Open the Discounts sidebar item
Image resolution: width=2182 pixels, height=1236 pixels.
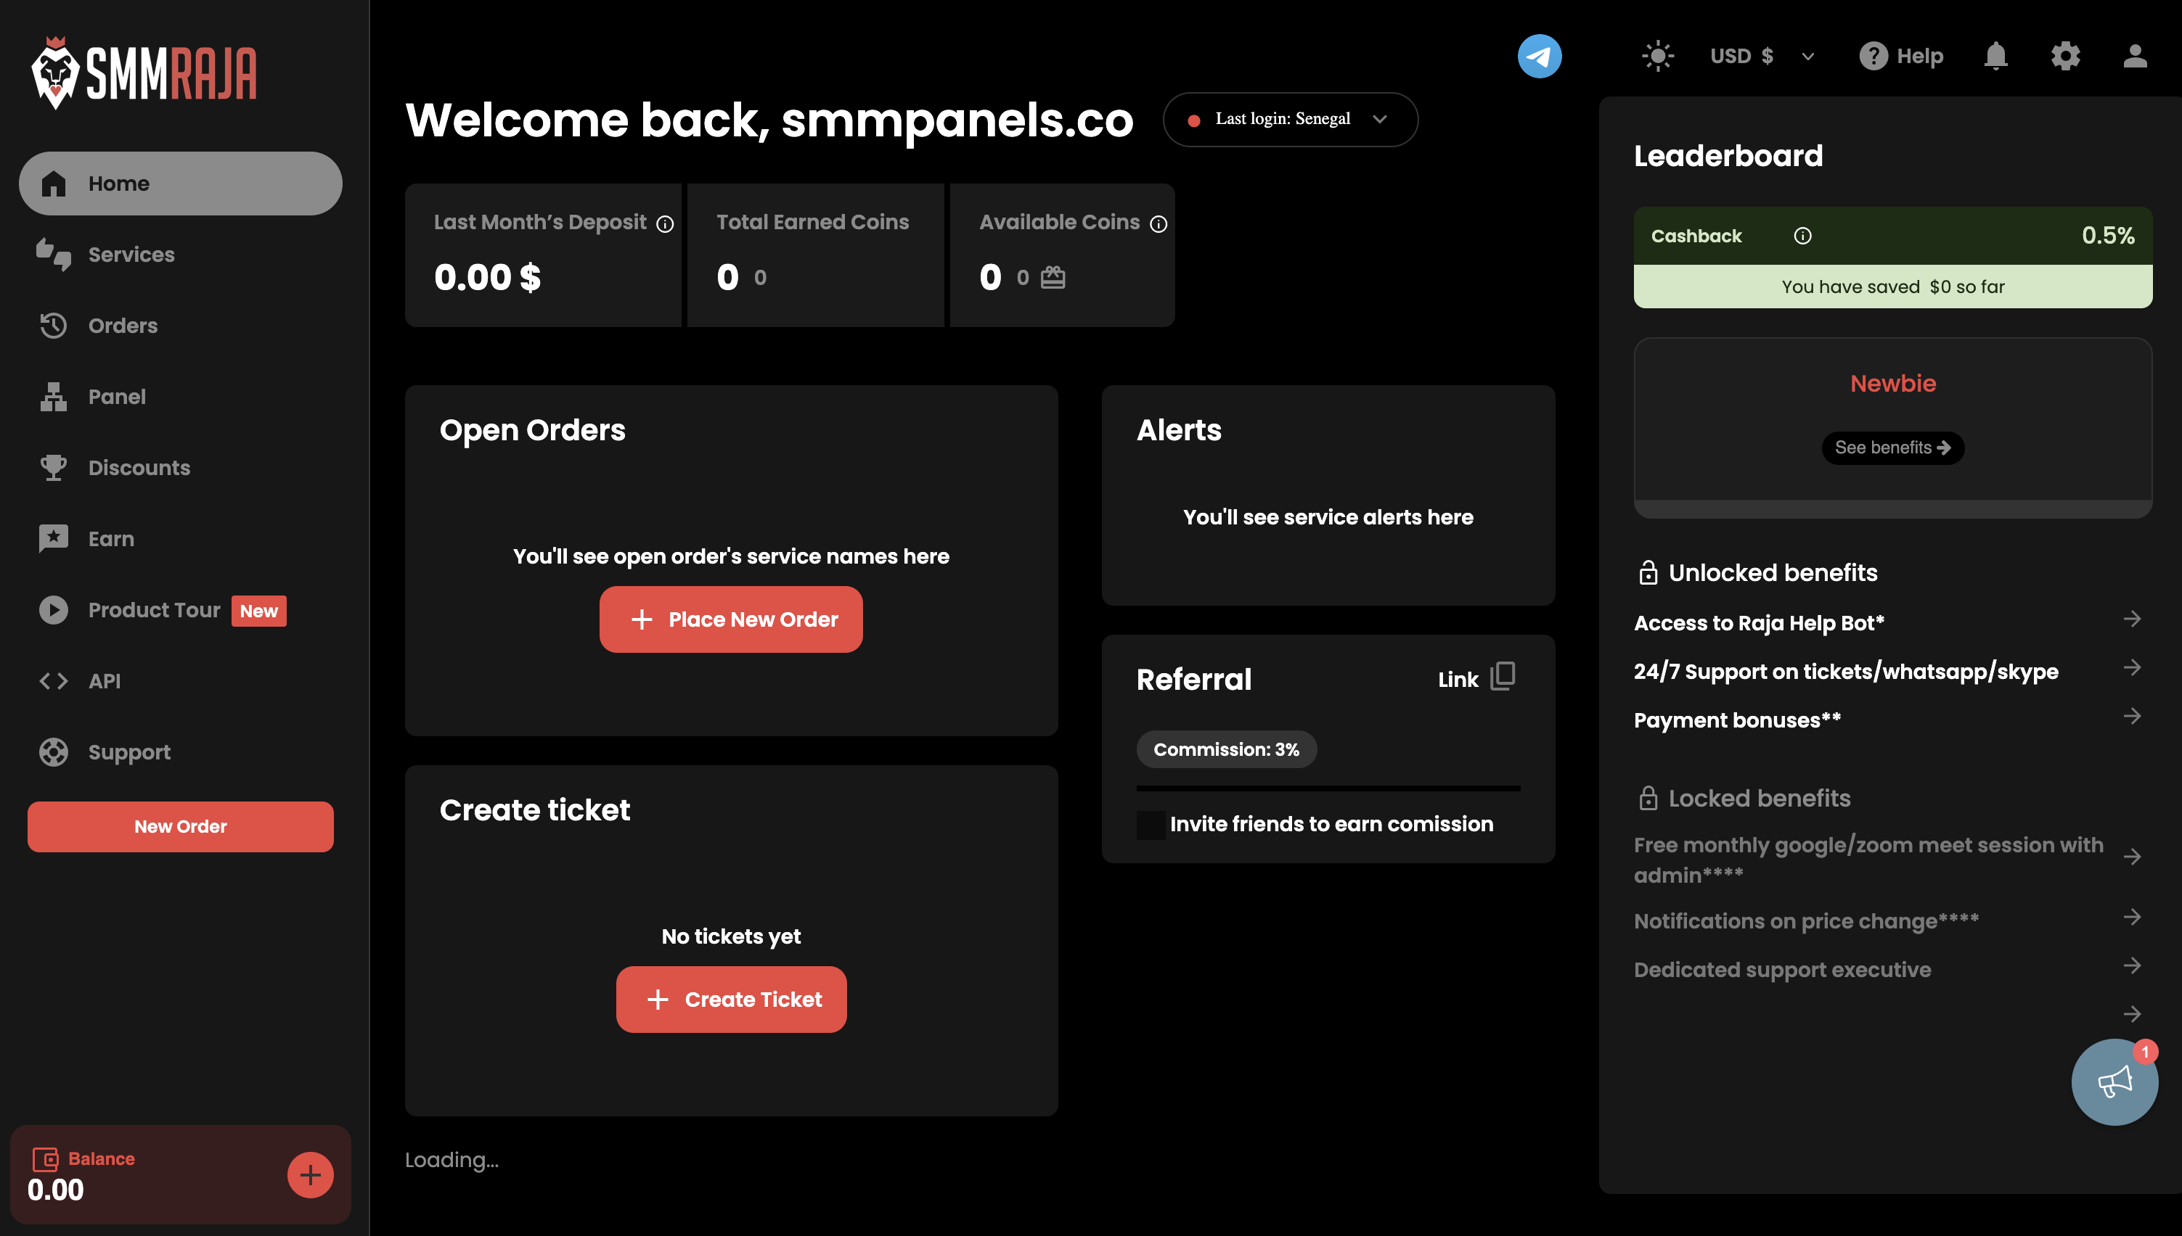(x=139, y=468)
